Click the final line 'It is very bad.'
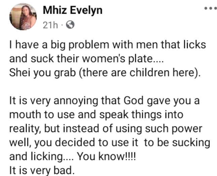Image resolution: width=217 pixels, height=176 pixels. pyautogui.click(x=42, y=170)
